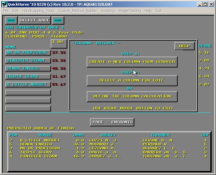Choose Create a New Column From Scratch
216x175 pixels.
[132, 62]
